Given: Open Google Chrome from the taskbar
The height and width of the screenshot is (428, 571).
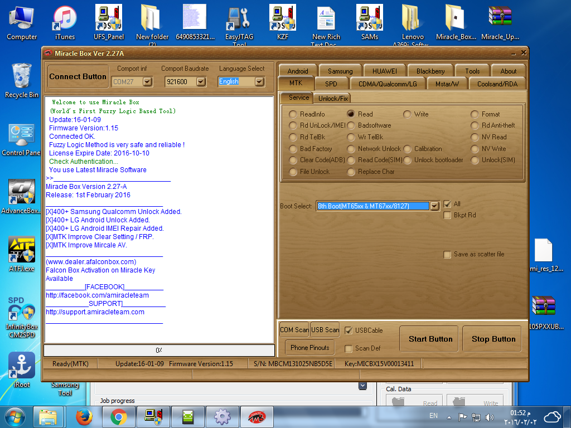Looking at the screenshot, I should click(x=118, y=417).
